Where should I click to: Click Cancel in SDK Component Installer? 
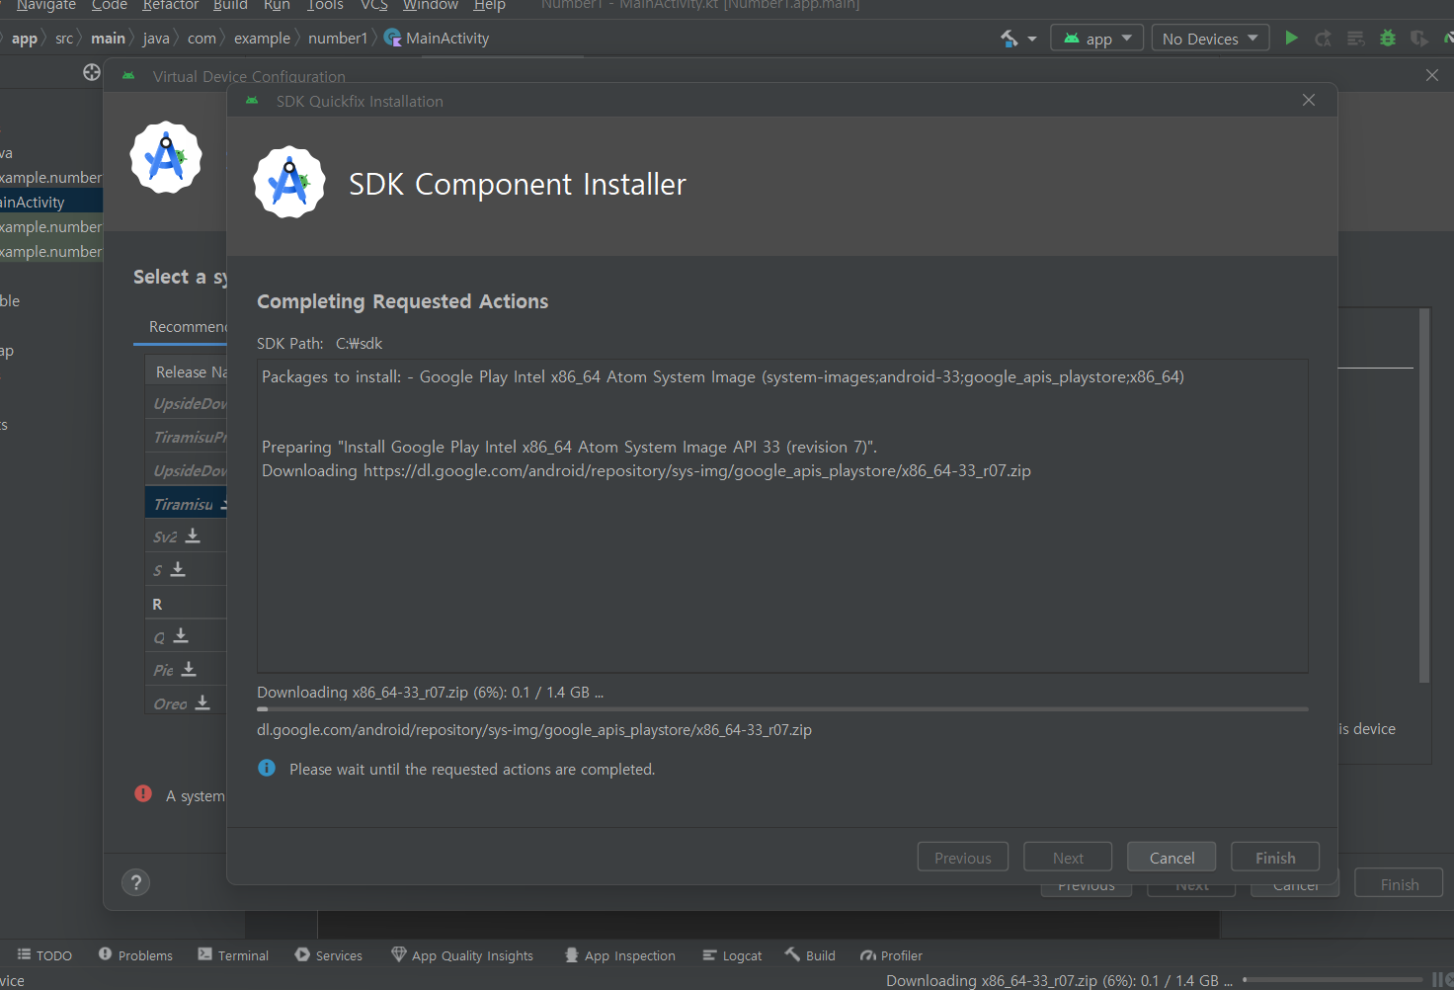tap(1171, 858)
